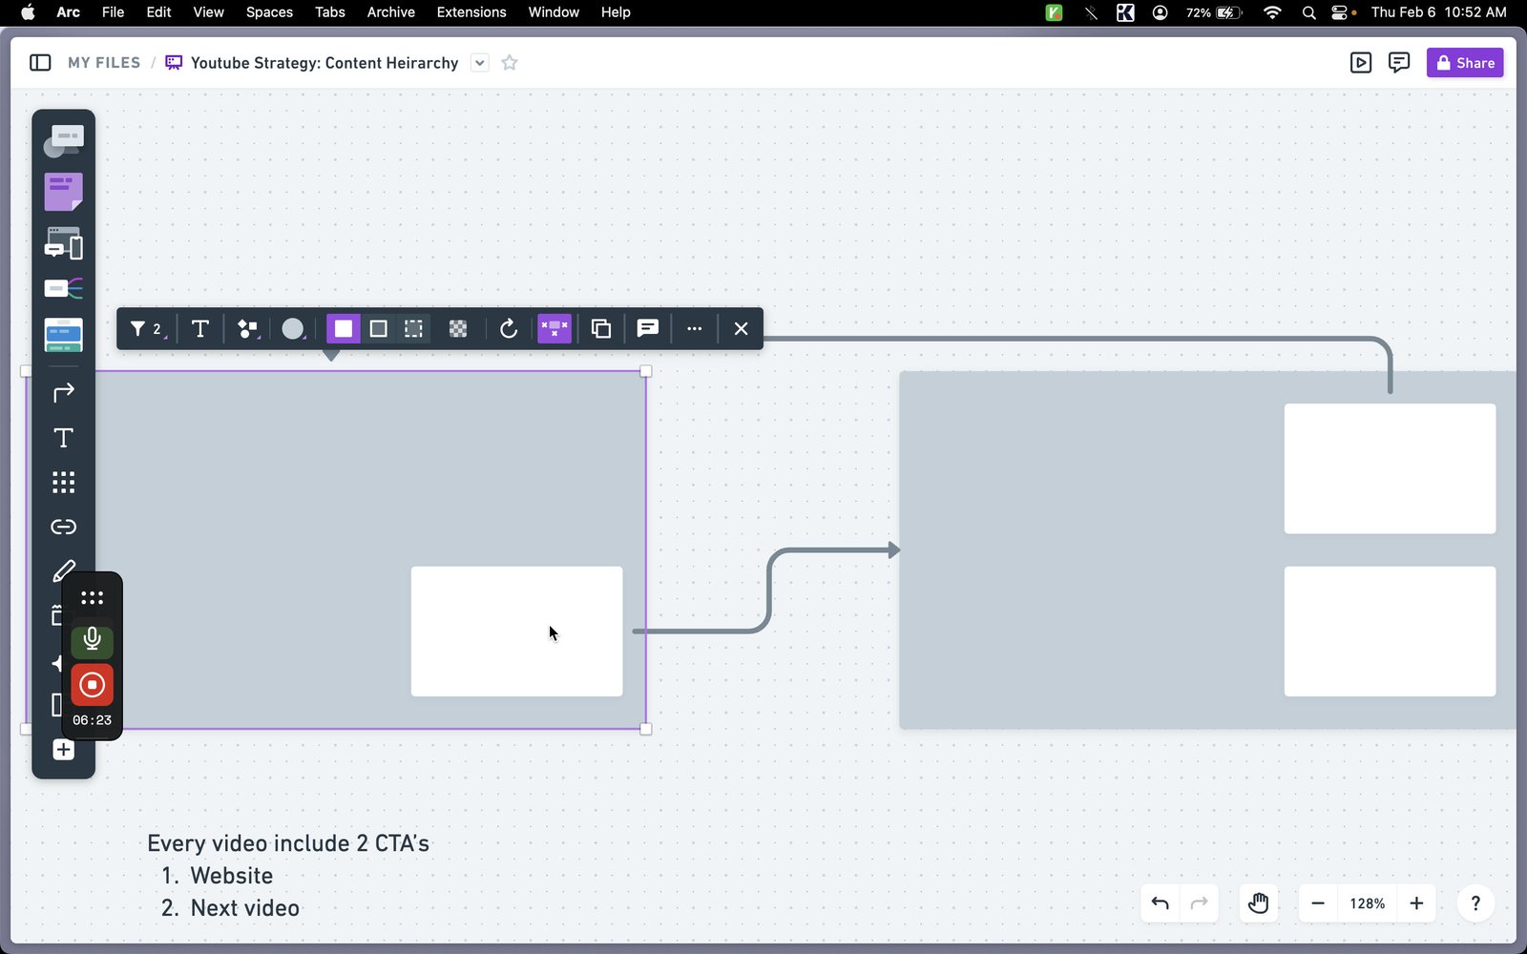Select the Text tool in left sidebar

(64, 438)
